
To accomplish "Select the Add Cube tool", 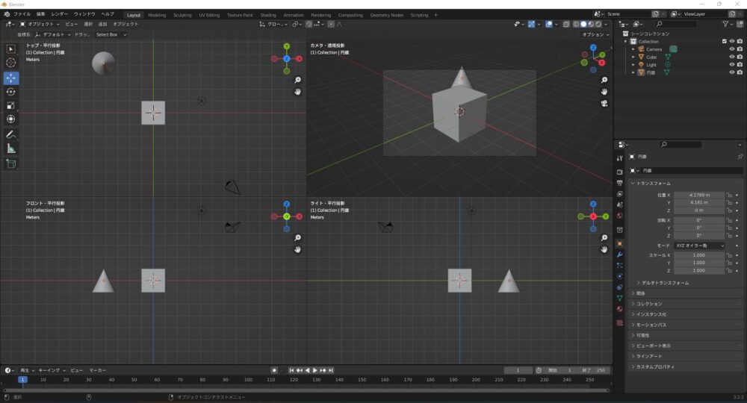I will point(10,164).
